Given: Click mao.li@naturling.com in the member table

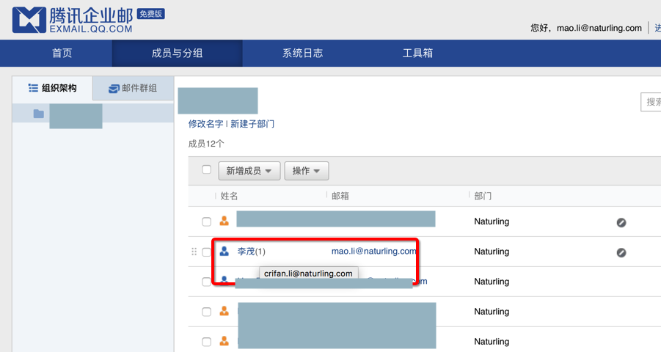Looking at the screenshot, I should [373, 252].
